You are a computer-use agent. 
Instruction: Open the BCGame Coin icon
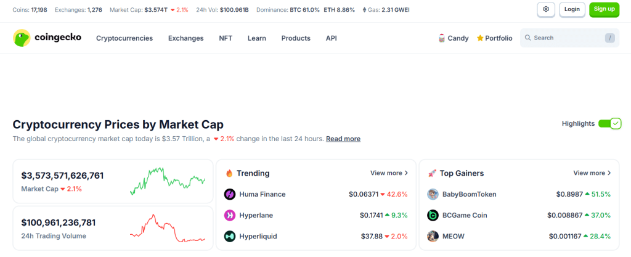[433, 215]
